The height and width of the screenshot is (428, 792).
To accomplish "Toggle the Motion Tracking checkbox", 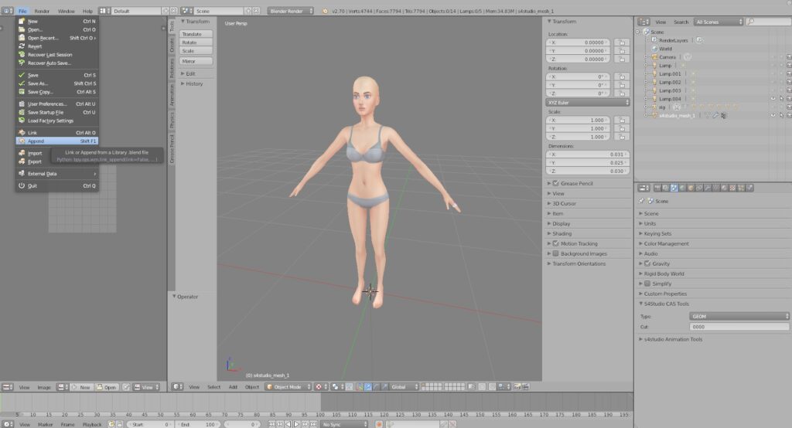I will pos(555,243).
